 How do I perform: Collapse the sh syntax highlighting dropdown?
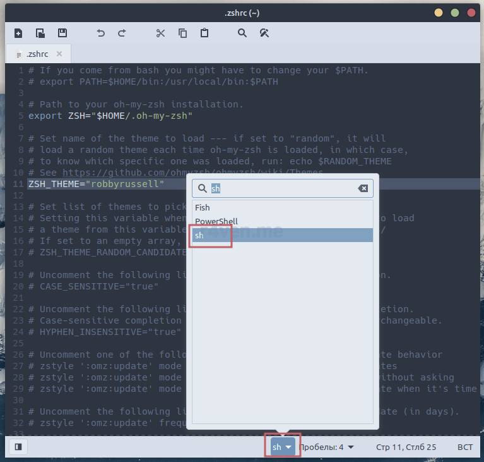tap(283, 447)
